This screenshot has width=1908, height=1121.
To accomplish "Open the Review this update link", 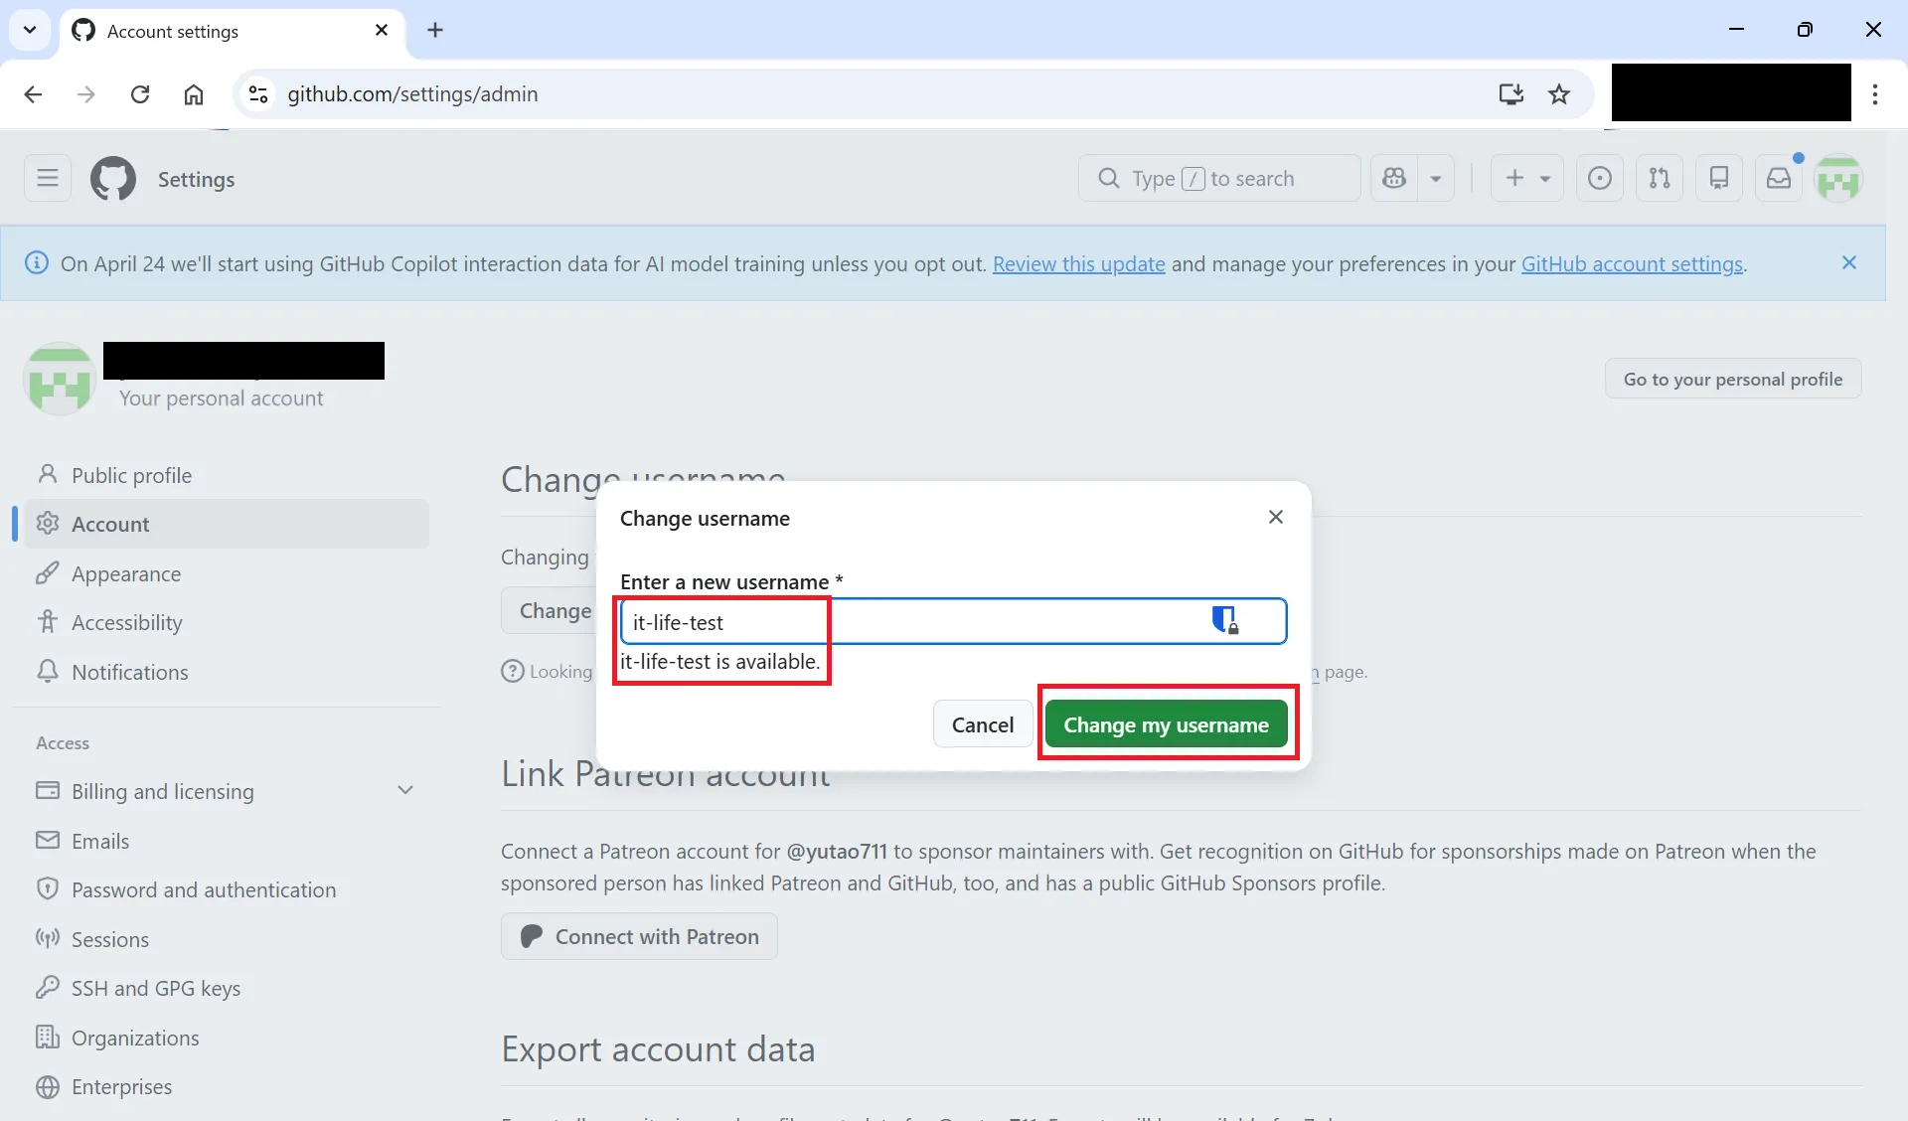I will pos(1078,264).
